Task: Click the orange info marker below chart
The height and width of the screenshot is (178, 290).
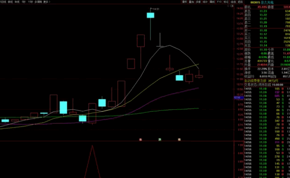Action: tap(179, 139)
